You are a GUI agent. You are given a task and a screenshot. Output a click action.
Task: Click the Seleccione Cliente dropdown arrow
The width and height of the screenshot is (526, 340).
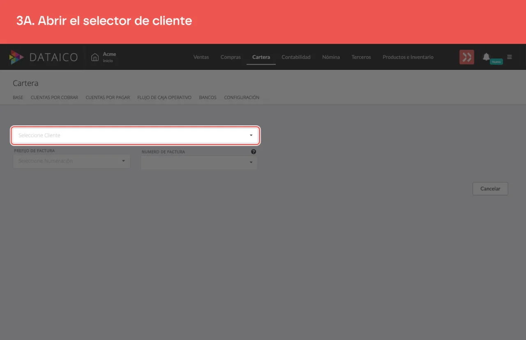251,135
